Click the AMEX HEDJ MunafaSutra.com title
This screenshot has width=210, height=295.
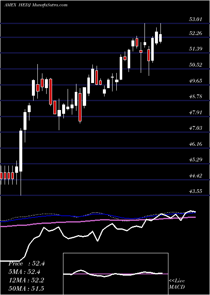[36, 5]
